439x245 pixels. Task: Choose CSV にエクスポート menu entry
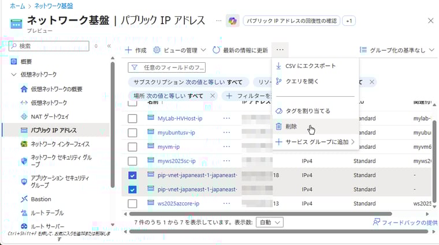(315, 66)
